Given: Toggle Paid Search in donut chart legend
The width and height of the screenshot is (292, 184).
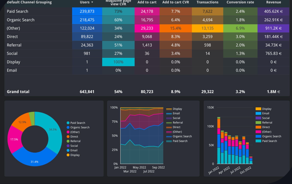Looking at the screenshot, I should (76, 123).
